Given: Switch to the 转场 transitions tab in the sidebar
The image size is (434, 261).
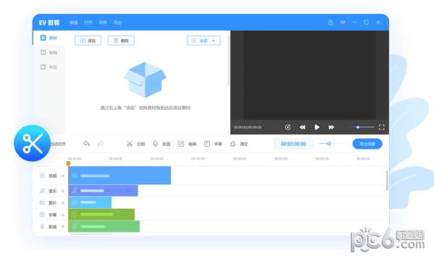Looking at the screenshot, I should 49,52.
